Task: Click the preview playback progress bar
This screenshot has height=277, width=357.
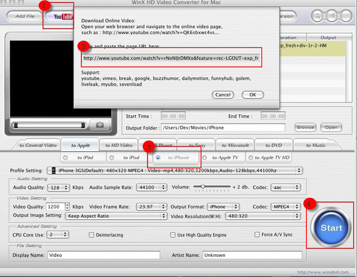Action: point(49,125)
